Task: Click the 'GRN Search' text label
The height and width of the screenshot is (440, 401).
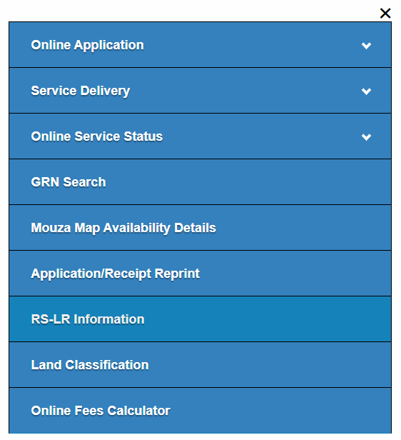Action: (x=68, y=182)
